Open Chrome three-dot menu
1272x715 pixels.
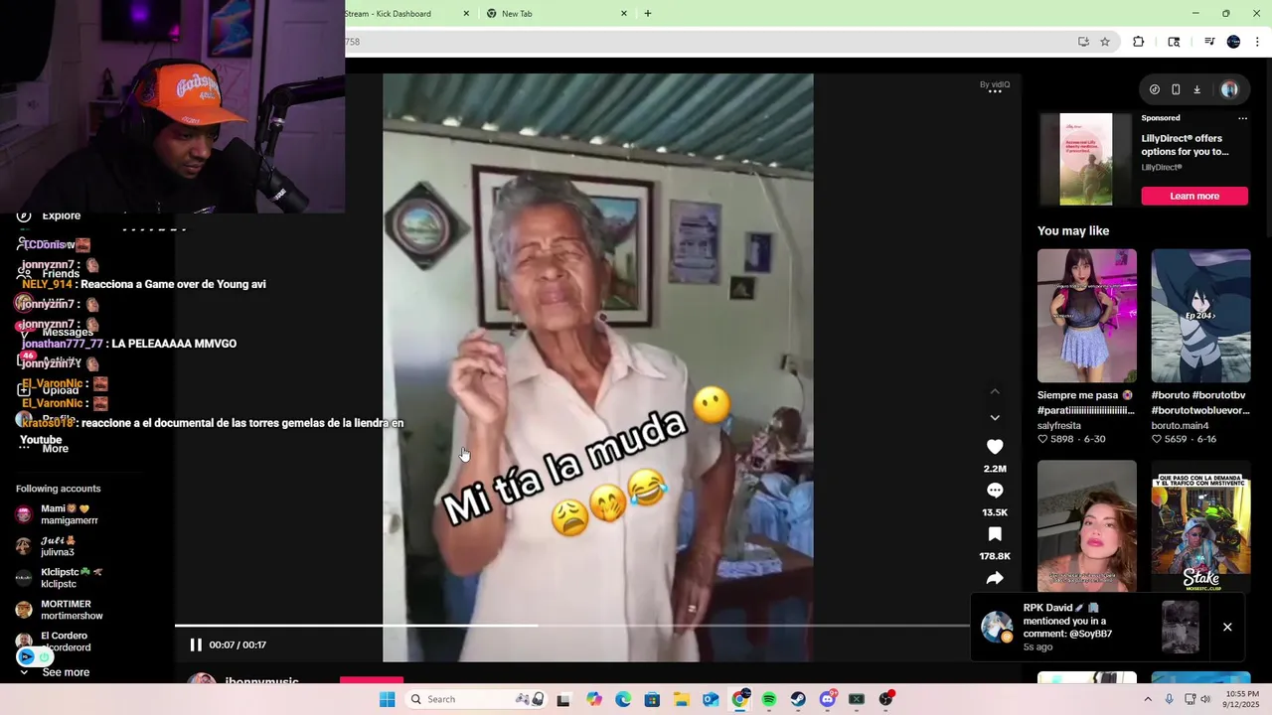coord(1258,42)
